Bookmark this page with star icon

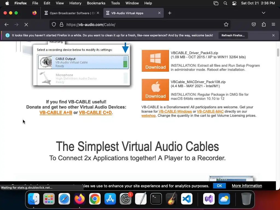226,24
